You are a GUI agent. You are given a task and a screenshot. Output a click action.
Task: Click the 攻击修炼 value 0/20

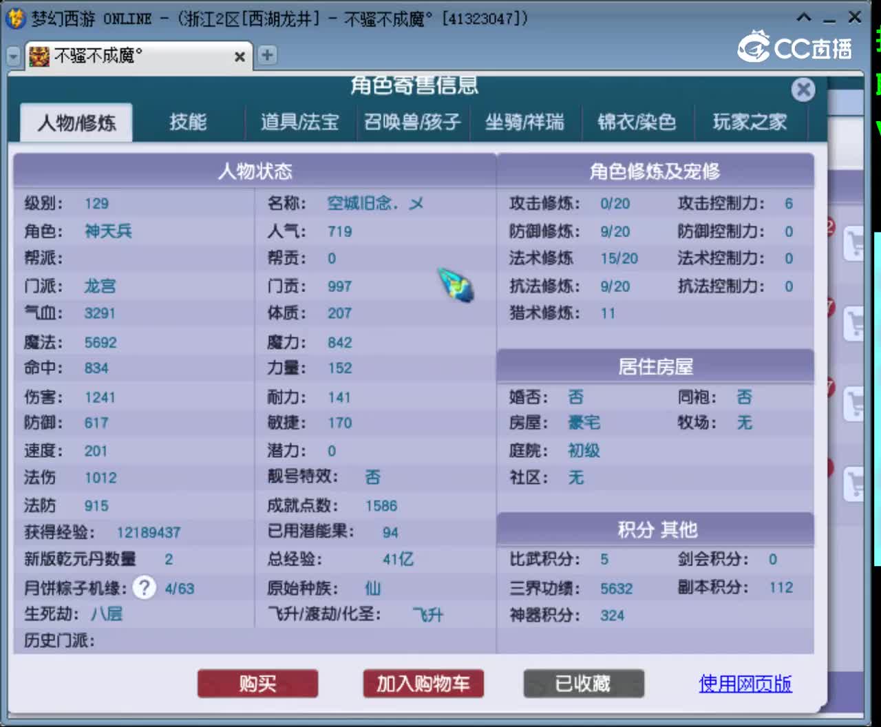[615, 204]
